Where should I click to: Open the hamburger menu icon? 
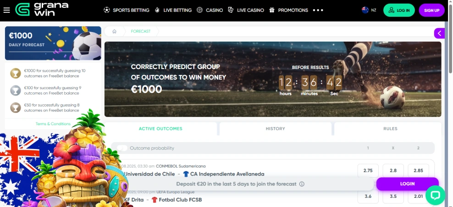[6, 11]
